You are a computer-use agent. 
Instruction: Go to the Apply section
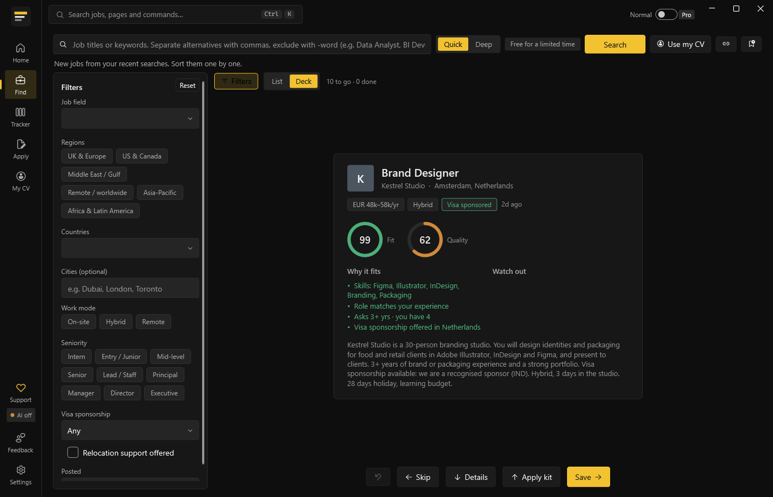point(20,149)
